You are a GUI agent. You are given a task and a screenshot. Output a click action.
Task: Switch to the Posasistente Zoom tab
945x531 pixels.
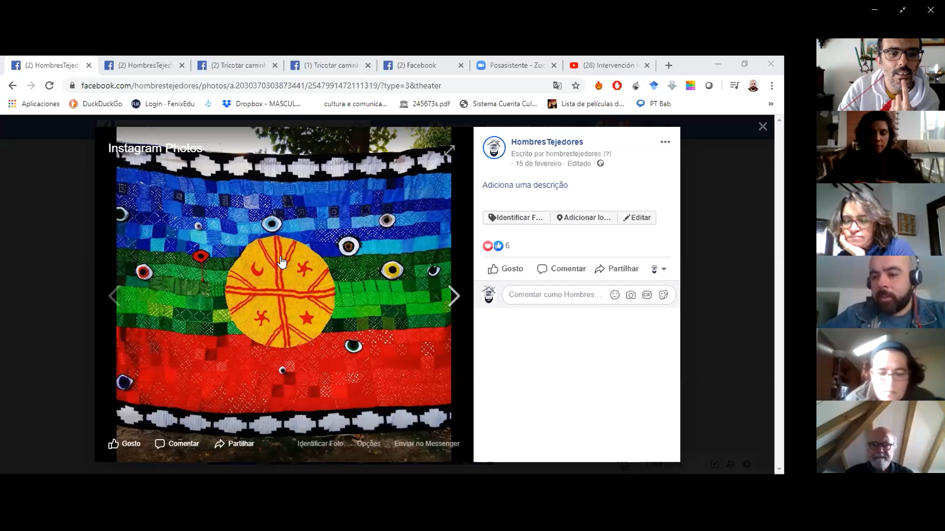click(517, 65)
